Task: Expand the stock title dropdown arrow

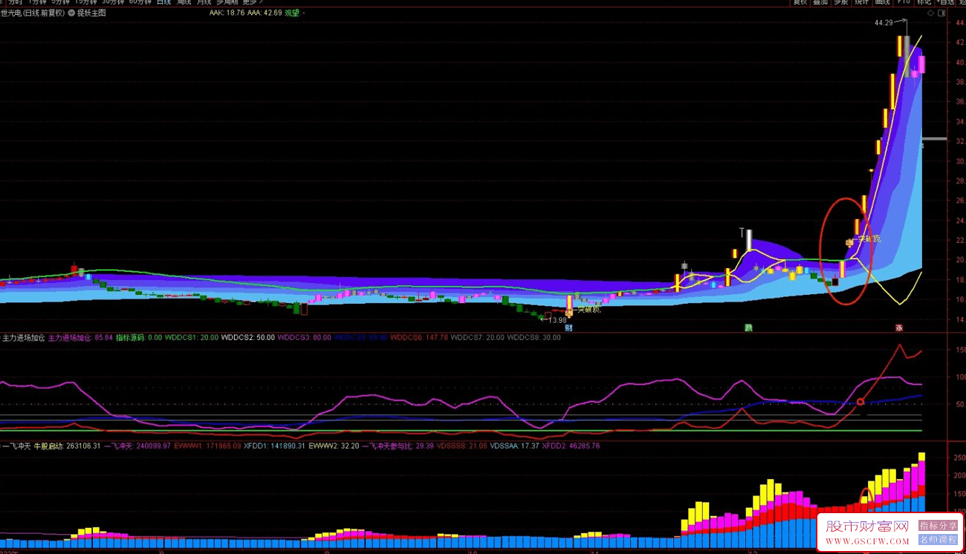Action: [71, 13]
